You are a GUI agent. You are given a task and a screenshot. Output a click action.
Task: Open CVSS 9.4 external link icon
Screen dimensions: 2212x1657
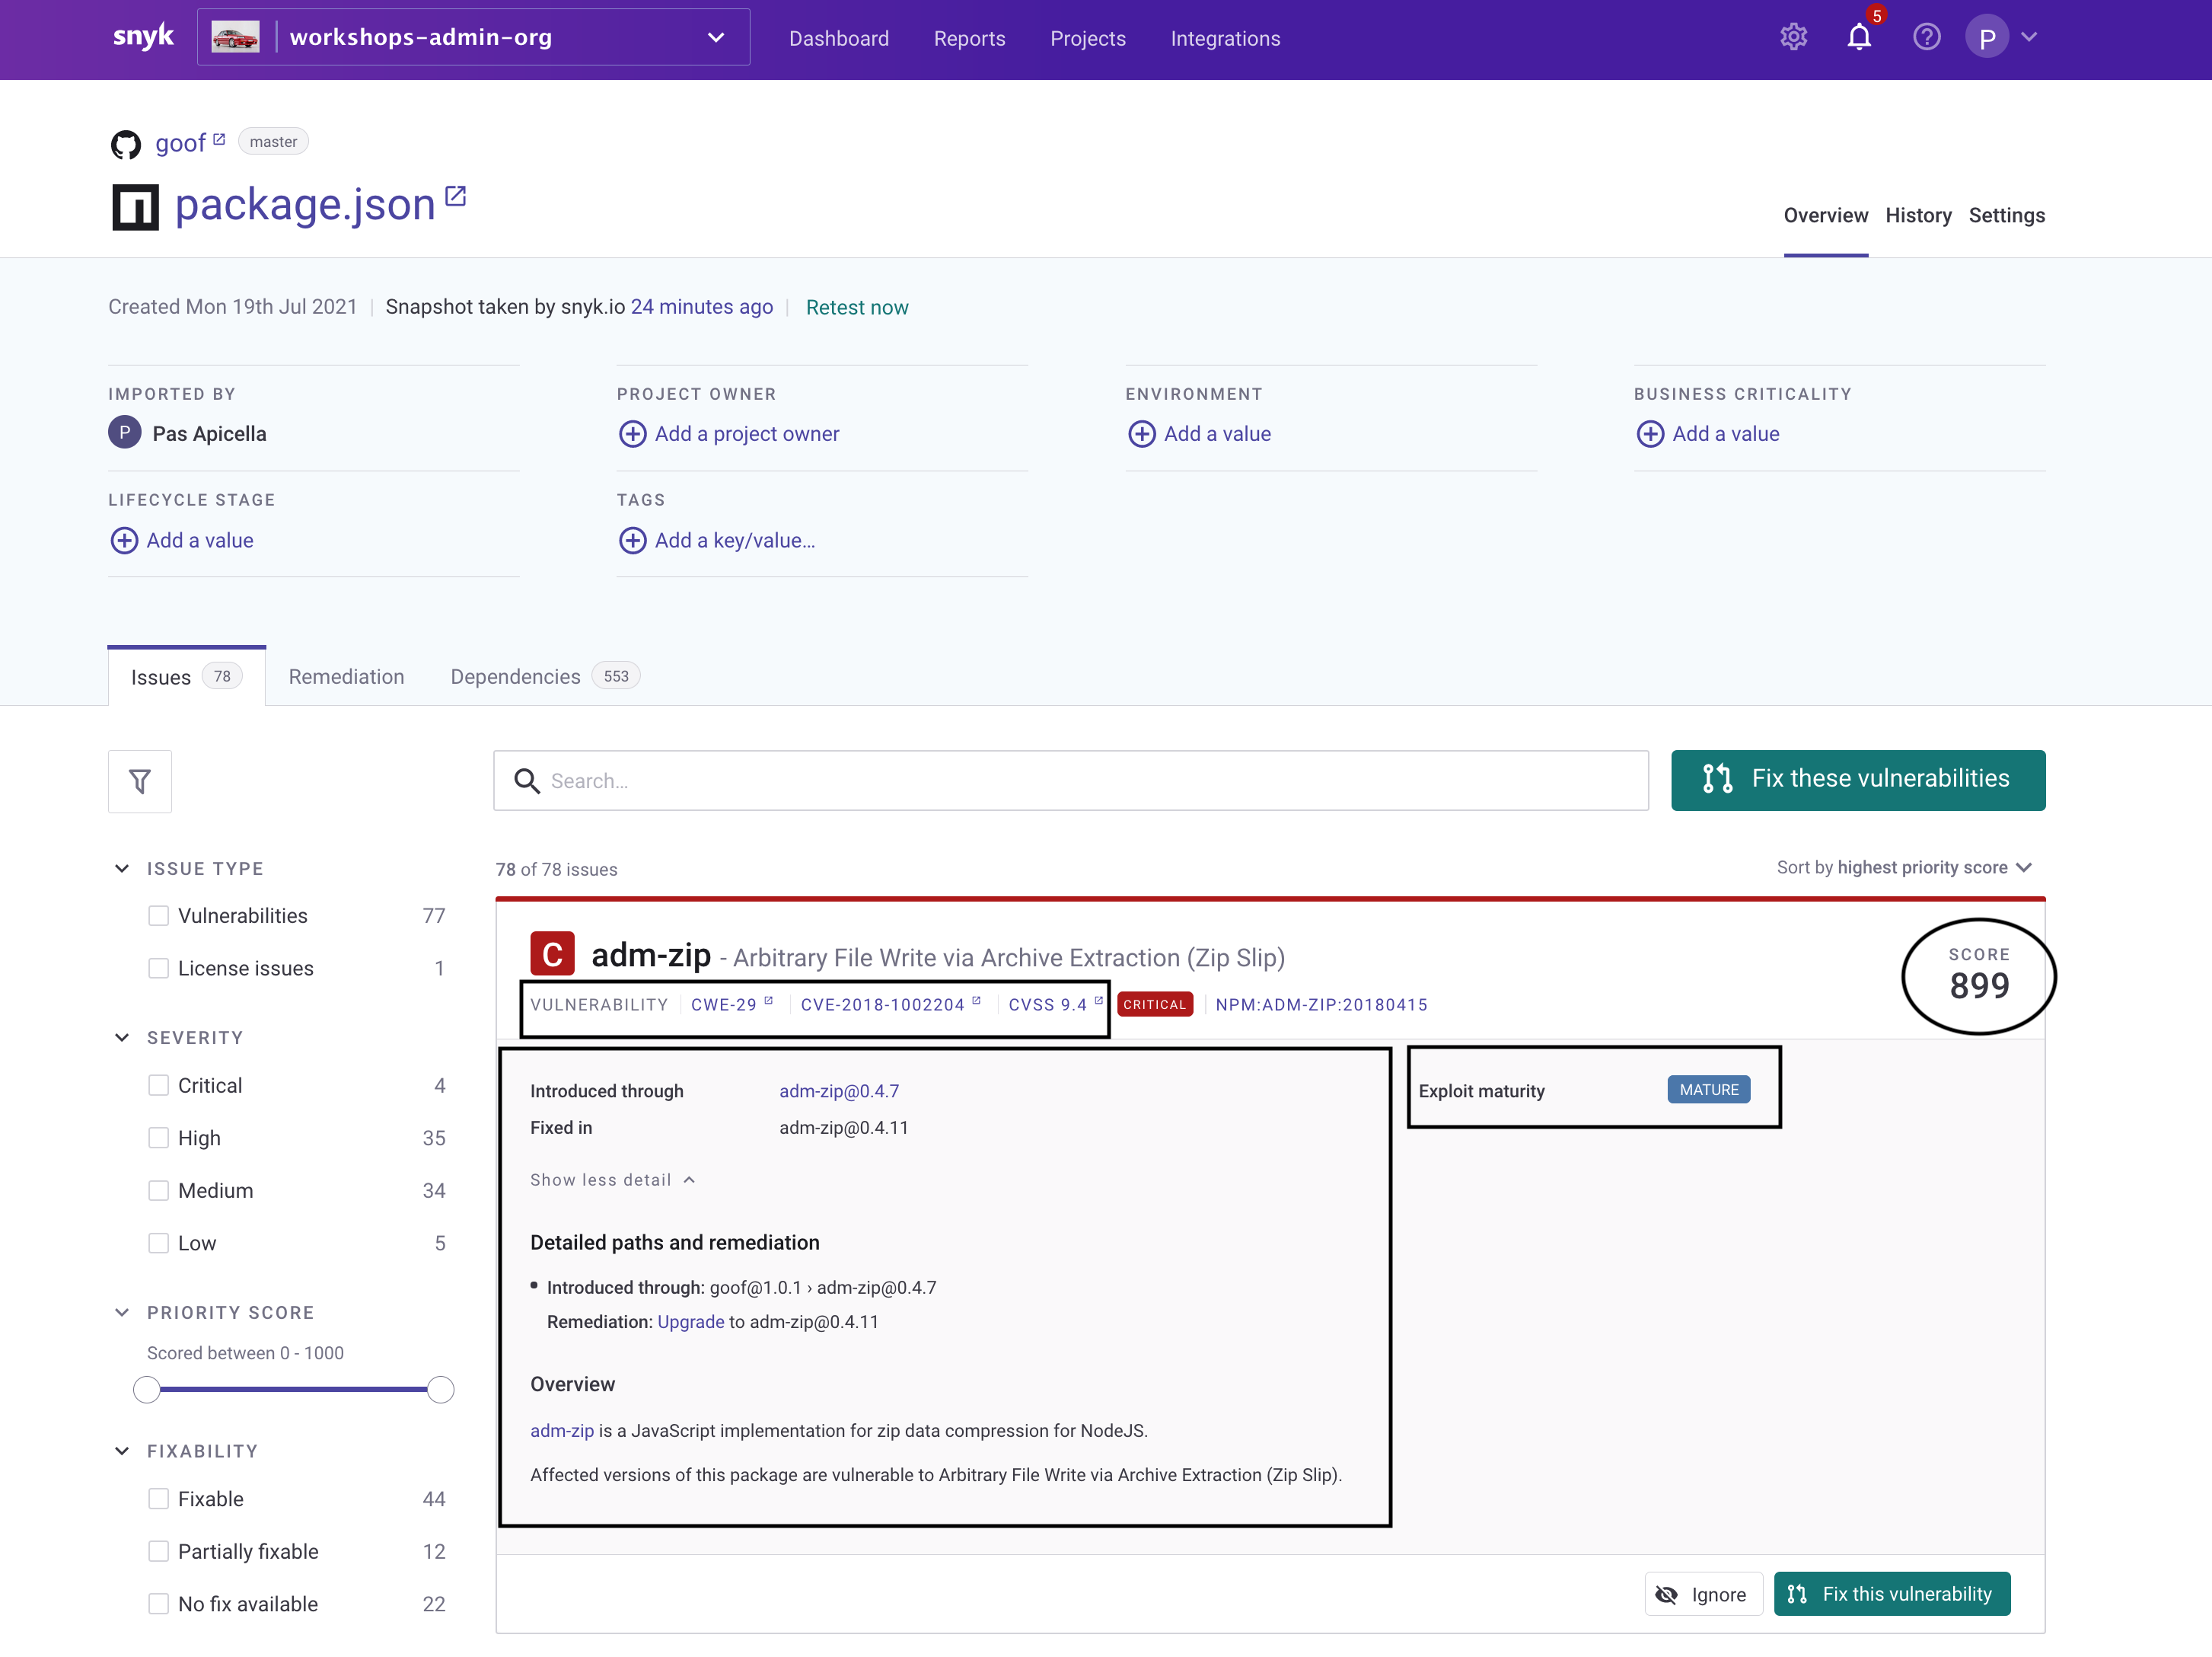(1098, 1001)
